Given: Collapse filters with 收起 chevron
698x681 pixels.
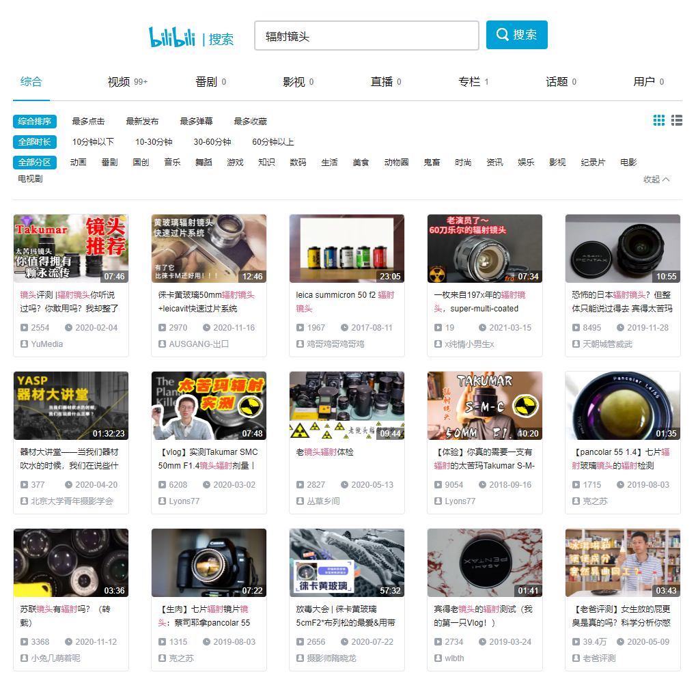Looking at the screenshot, I should (656, 180).
